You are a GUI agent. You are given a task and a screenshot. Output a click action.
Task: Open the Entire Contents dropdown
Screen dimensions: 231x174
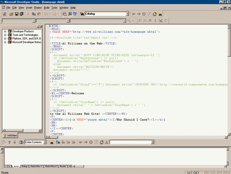45,142
